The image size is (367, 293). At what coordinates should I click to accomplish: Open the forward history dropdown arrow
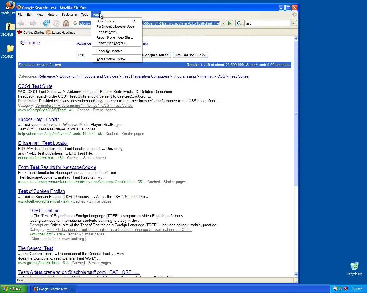pos(40,23)
